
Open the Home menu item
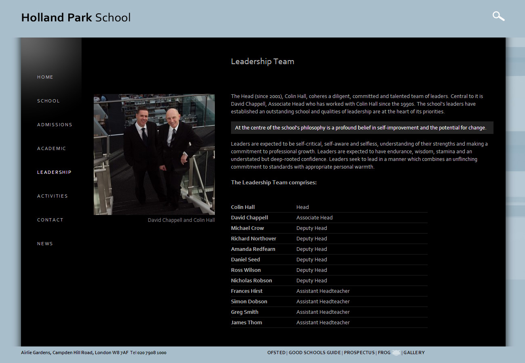point(45,77)
